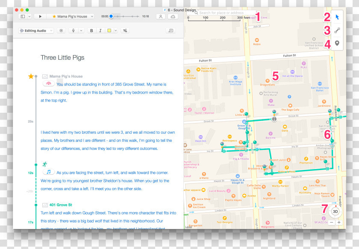Click the Days Inn map marker
Viewport: 359px width, 249px height.
[200, 137]
